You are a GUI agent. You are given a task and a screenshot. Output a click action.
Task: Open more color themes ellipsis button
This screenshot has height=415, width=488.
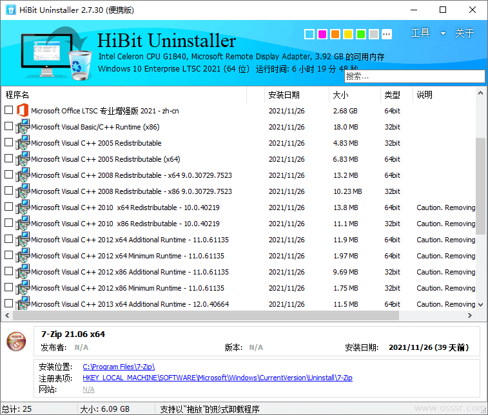[x=387, y=34]
